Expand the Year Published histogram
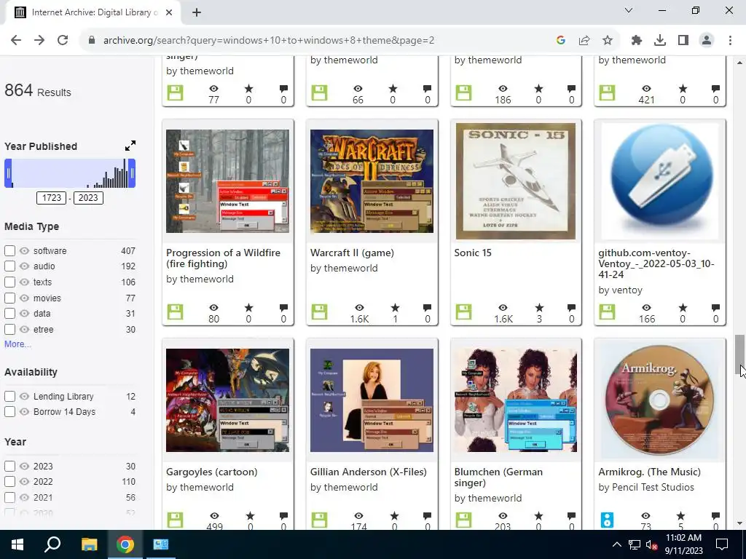Screen dimensions: 746x559 coord(130,146)
